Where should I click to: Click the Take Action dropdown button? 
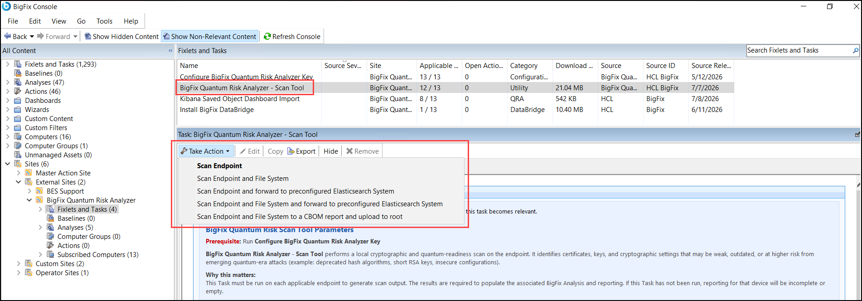(x=205, y=151)
